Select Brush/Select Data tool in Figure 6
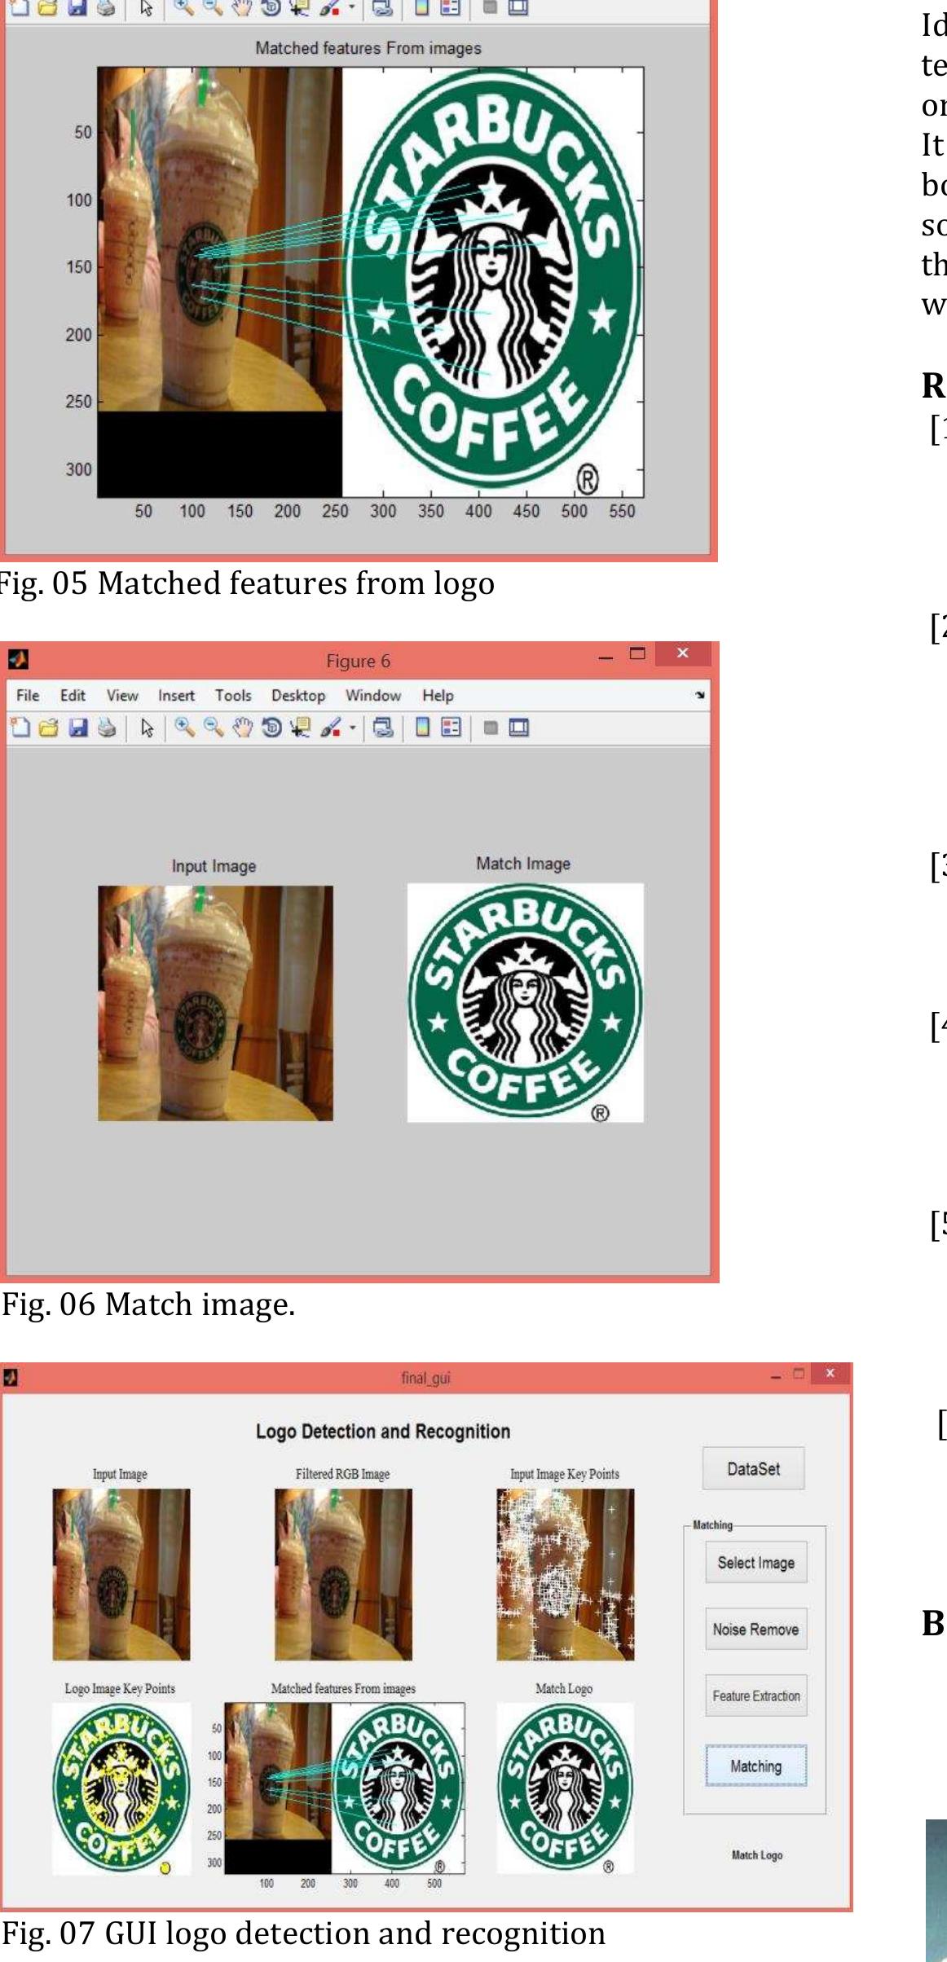 [330, 728]
